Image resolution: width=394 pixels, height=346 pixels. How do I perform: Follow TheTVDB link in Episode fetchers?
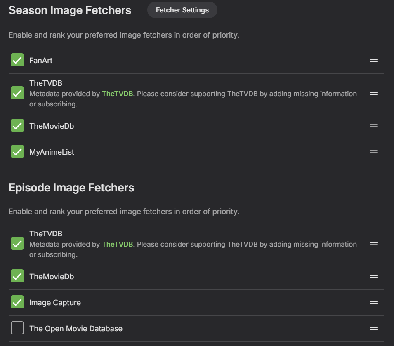coord(117,244)
